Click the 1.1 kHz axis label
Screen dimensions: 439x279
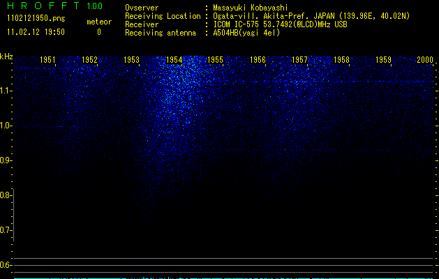5,91
